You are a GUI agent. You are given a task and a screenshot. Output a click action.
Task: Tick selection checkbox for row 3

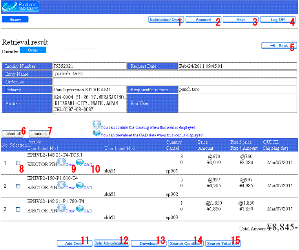click(x=18, y=209)
